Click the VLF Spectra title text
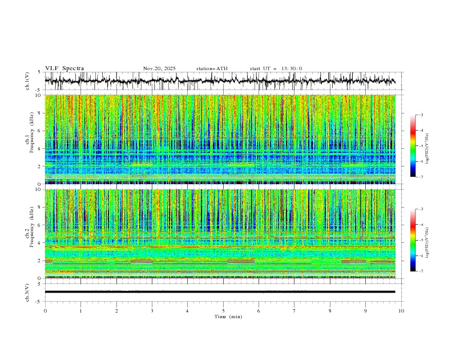Viewport: 452px width, 349px height. click(64, 68)
